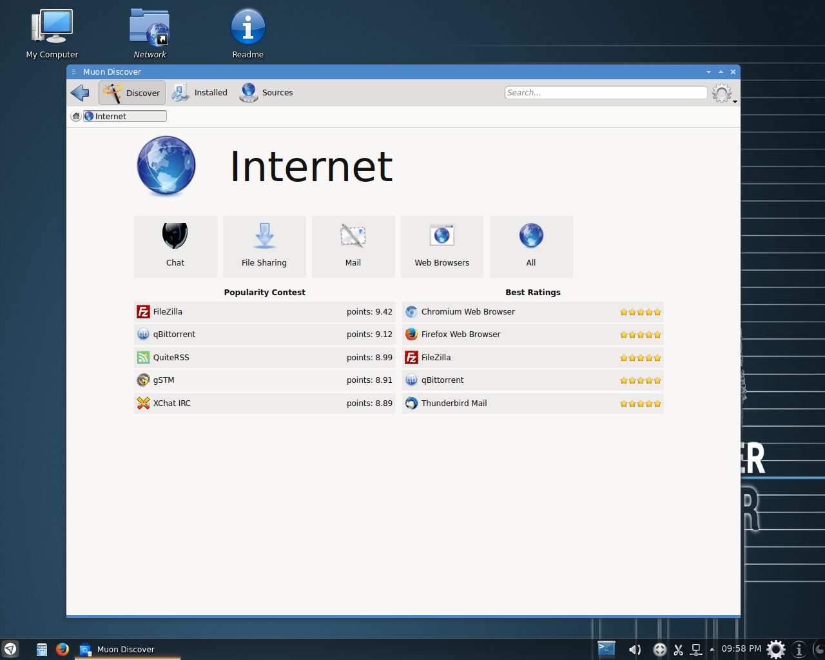Select the Internet breadcrumb
The width and height of the screenshot is (825, 660).
coord(125,116)
